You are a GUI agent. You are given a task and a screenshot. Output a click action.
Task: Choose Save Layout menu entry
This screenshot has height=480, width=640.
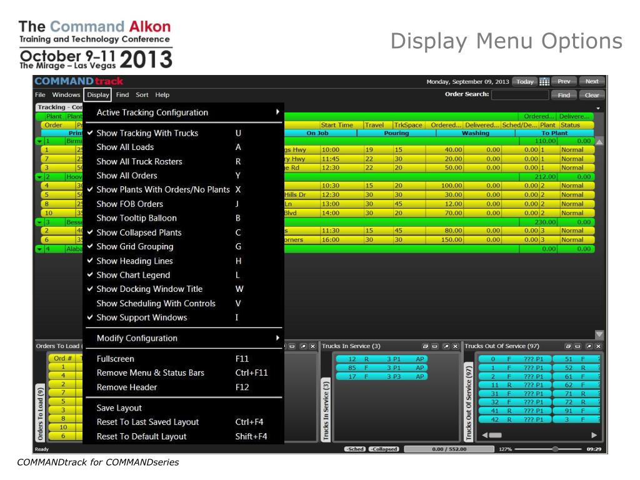pyautogui.click(x=183, y=408)
